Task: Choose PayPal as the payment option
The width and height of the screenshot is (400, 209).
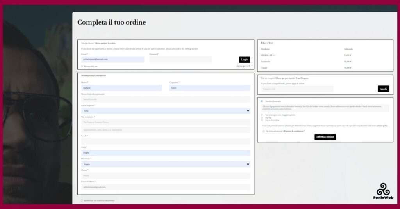Action: [262, 117]
